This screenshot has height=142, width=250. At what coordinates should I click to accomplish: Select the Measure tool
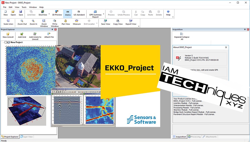(77, 22)
